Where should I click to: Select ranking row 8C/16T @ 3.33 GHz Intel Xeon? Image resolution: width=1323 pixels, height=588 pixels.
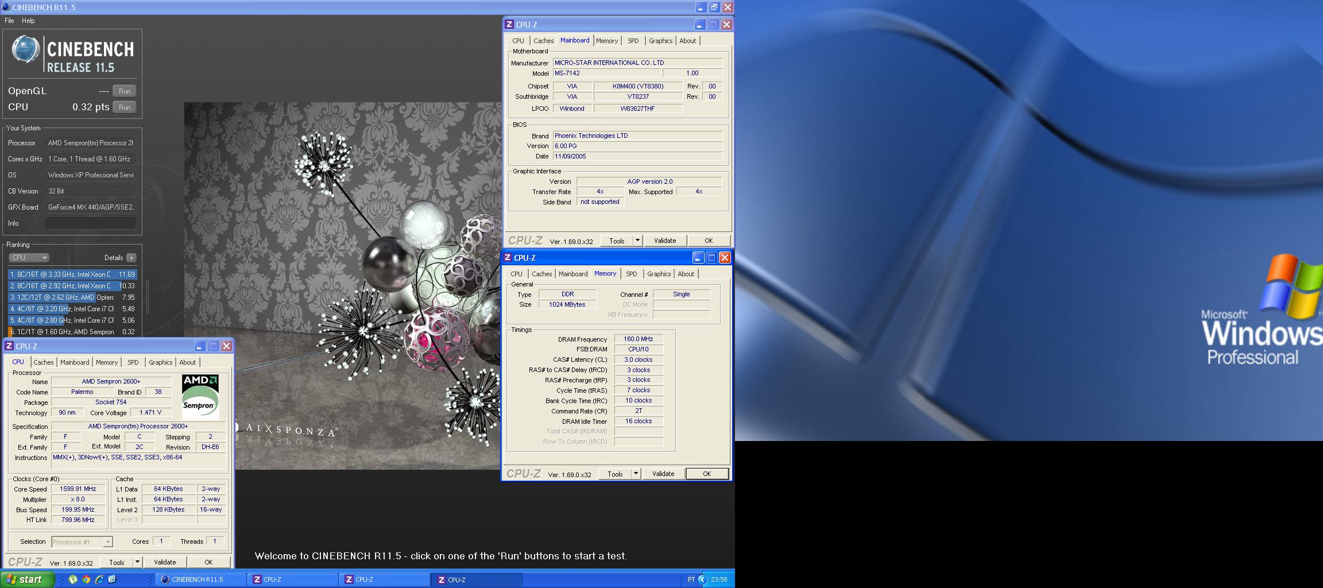coord(72,274)
